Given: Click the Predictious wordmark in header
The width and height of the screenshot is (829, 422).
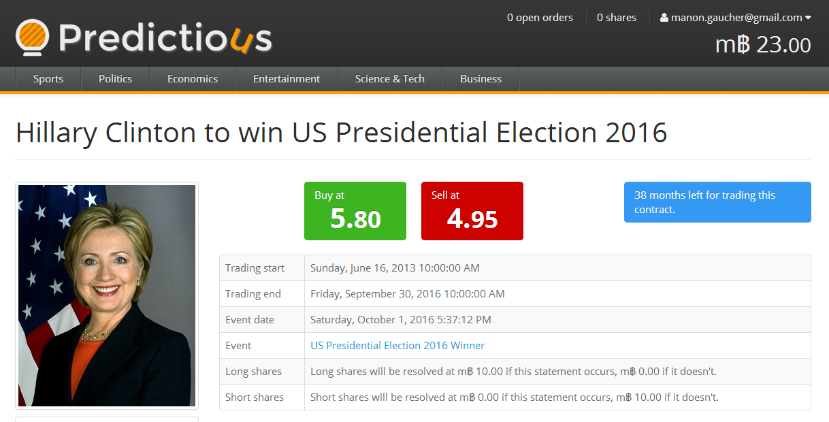Looking at the screenshot, I should pyautogui.click(x=165, y=38).
